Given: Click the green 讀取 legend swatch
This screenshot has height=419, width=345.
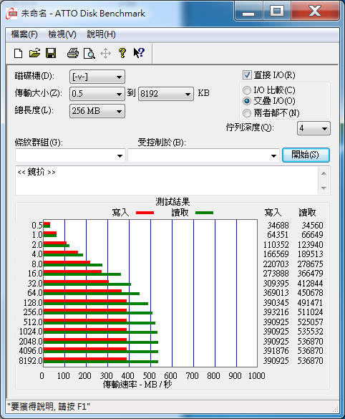Looking at the screenshot, I should pos(204,213).
